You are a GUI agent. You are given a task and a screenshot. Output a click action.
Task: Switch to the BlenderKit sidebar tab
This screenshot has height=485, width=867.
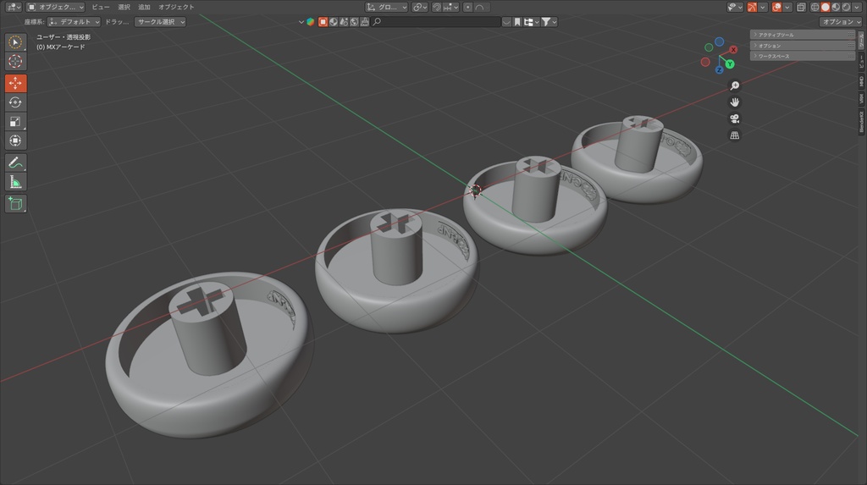[861, 121]
